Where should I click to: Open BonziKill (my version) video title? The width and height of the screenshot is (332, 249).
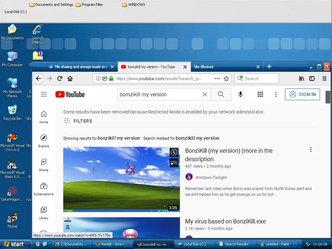point(229,155)
